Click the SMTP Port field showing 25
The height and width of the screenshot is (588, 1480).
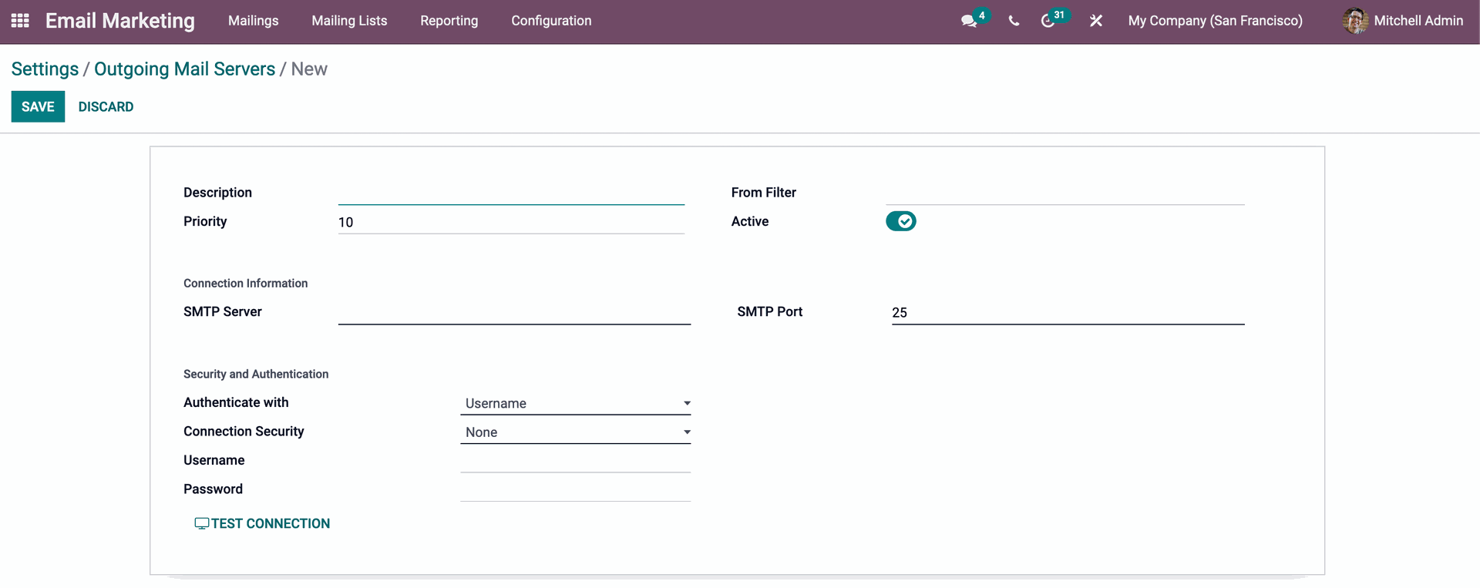(x=1068, y=313)
